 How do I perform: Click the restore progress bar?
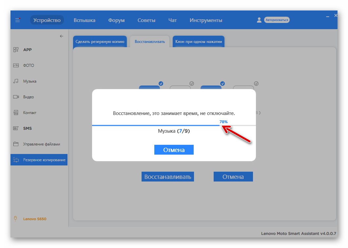[174, 125]
